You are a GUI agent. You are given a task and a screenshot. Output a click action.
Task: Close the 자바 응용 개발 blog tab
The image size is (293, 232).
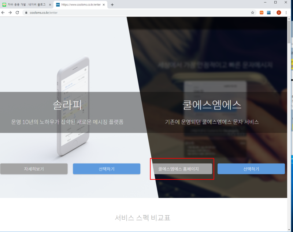(50, 5)
